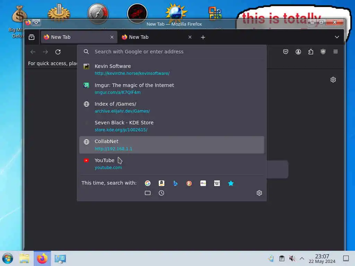
Task: Search this time with DuckDuckGo icon
Action: coord(189,183)
